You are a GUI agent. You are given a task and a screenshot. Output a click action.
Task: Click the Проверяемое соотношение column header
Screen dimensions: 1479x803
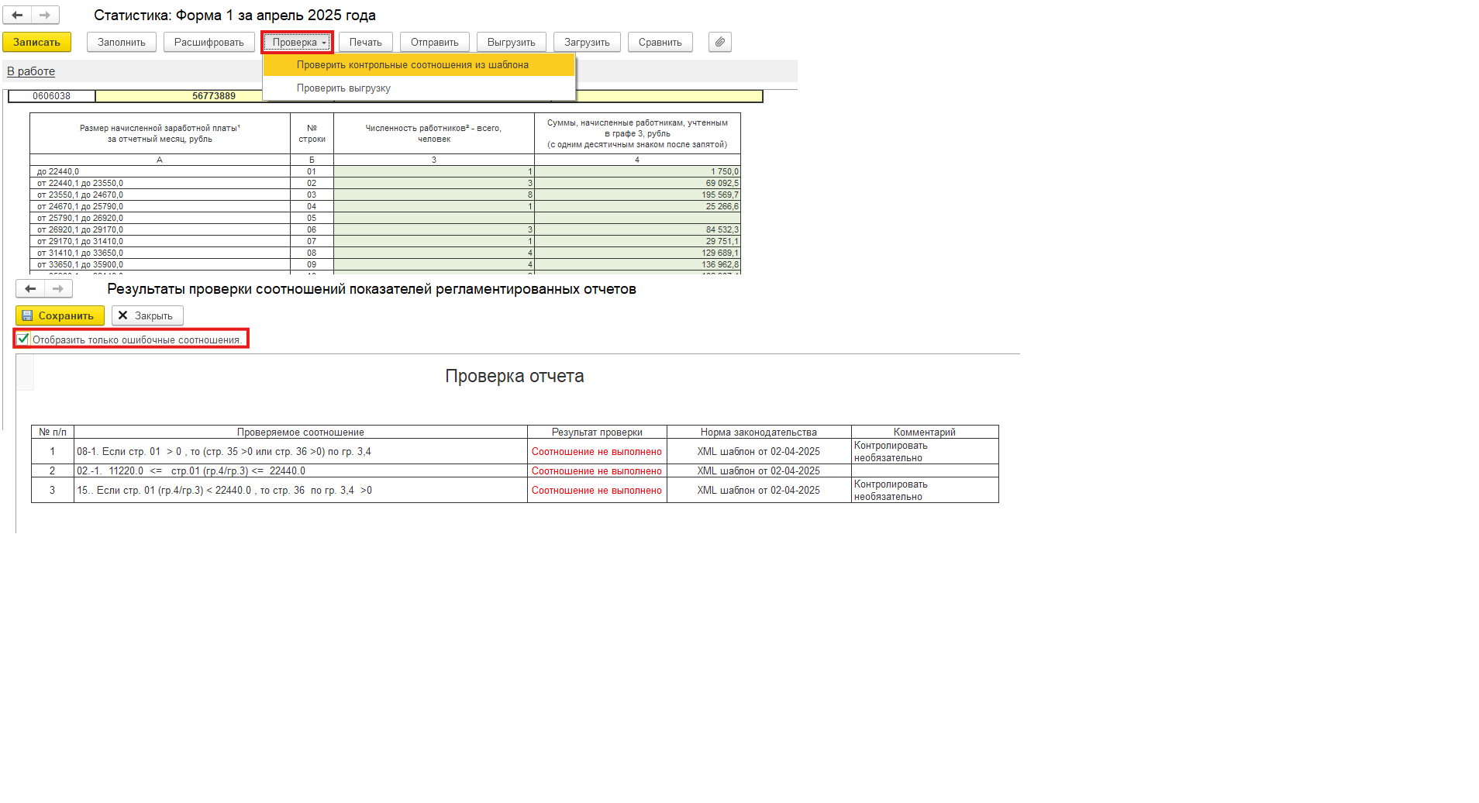[301, 432]
